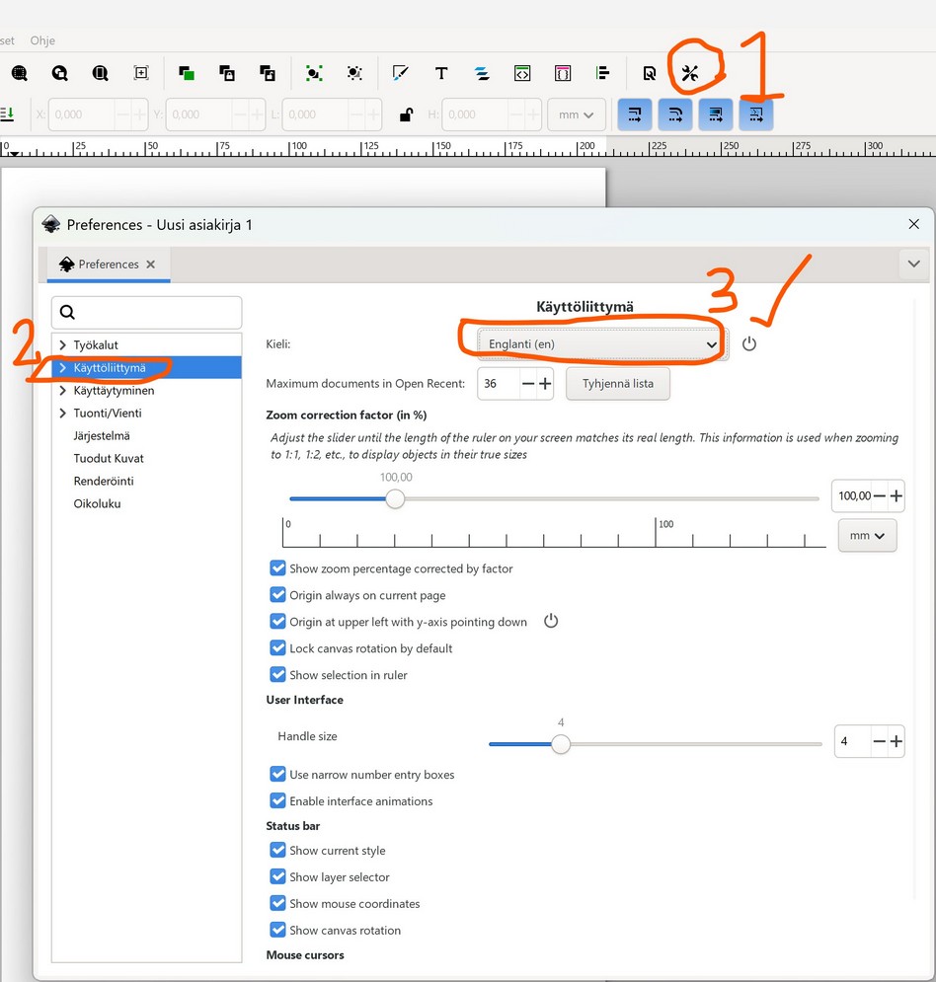Click the Handle size slider

tap(656, 744)
